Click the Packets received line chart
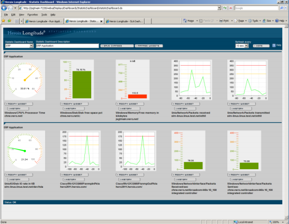The width and height of the screenshot is (289, 224). pos(192,80)
